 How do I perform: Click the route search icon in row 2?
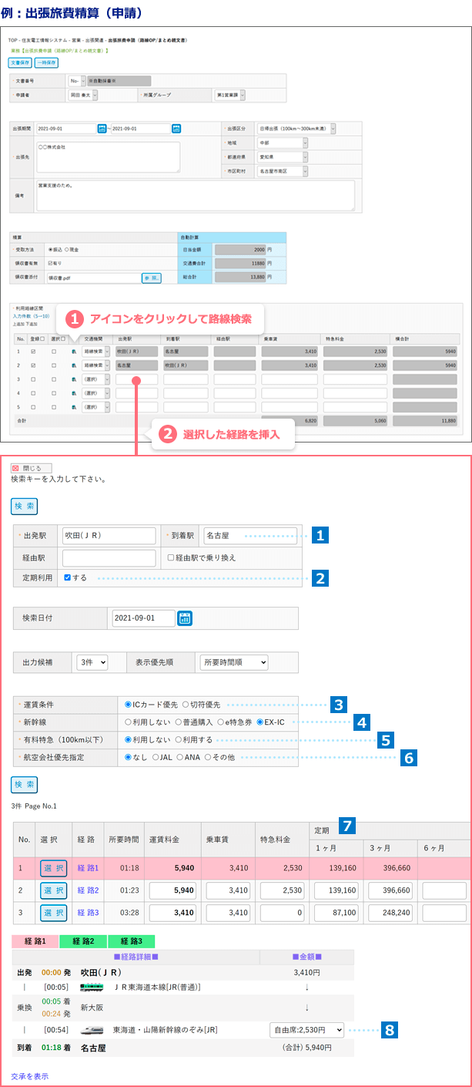[74, 365]
